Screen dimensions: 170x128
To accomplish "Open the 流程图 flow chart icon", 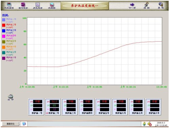I will point(52,5).
